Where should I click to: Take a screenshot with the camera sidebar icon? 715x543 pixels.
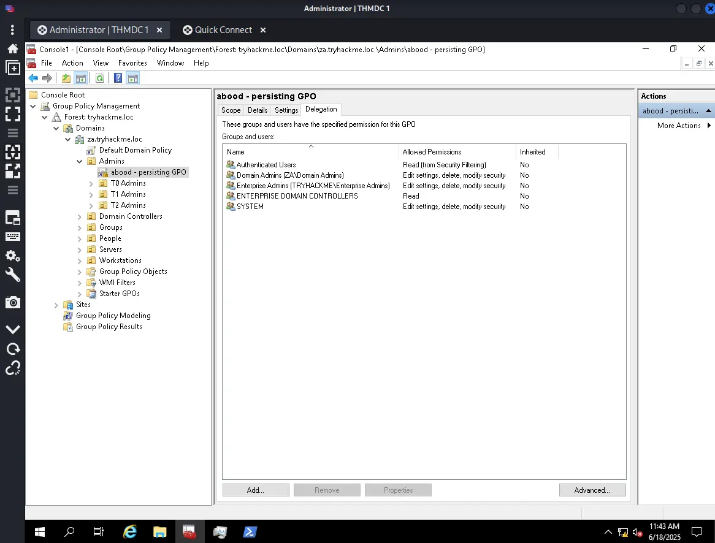point(13,302)
